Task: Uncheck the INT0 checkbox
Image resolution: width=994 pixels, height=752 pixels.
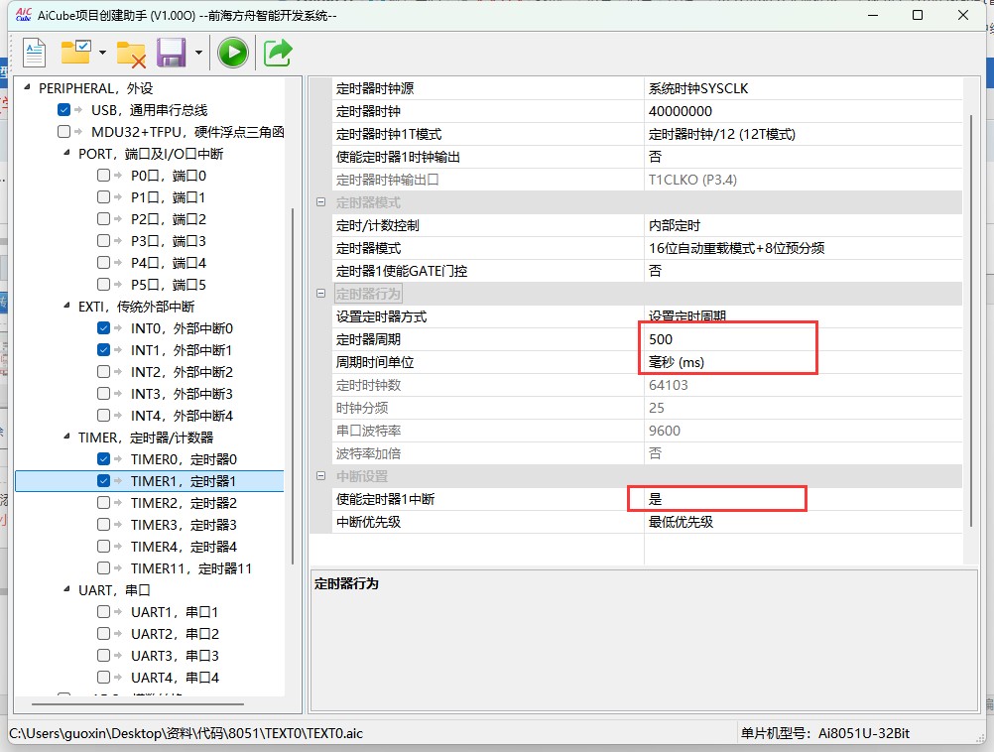Action: 103,327
